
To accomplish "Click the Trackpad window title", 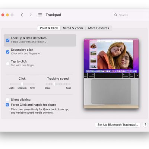I will pos(53,15).
